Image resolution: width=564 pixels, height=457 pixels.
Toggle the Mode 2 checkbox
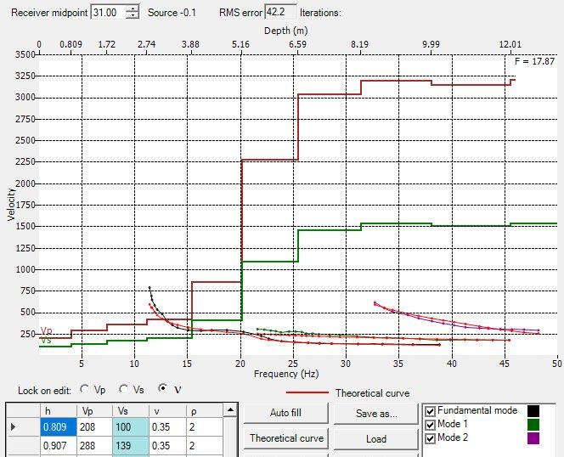pyautogui.click(x=431, y=437)
